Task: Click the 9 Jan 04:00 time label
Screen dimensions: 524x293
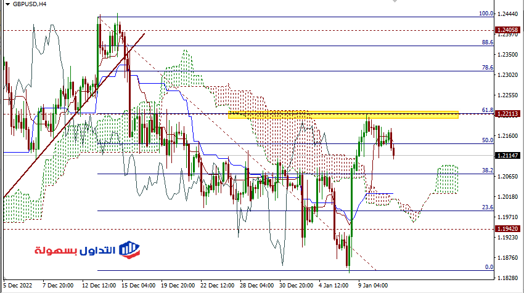Action: 373,286
